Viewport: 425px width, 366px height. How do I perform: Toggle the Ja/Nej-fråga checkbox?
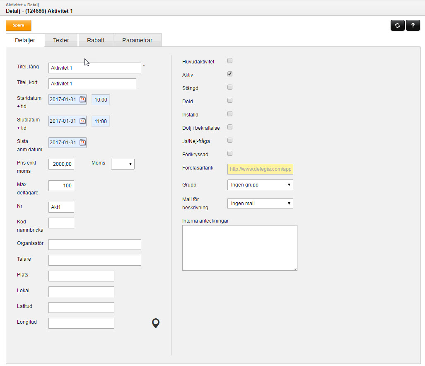(230, 140)
